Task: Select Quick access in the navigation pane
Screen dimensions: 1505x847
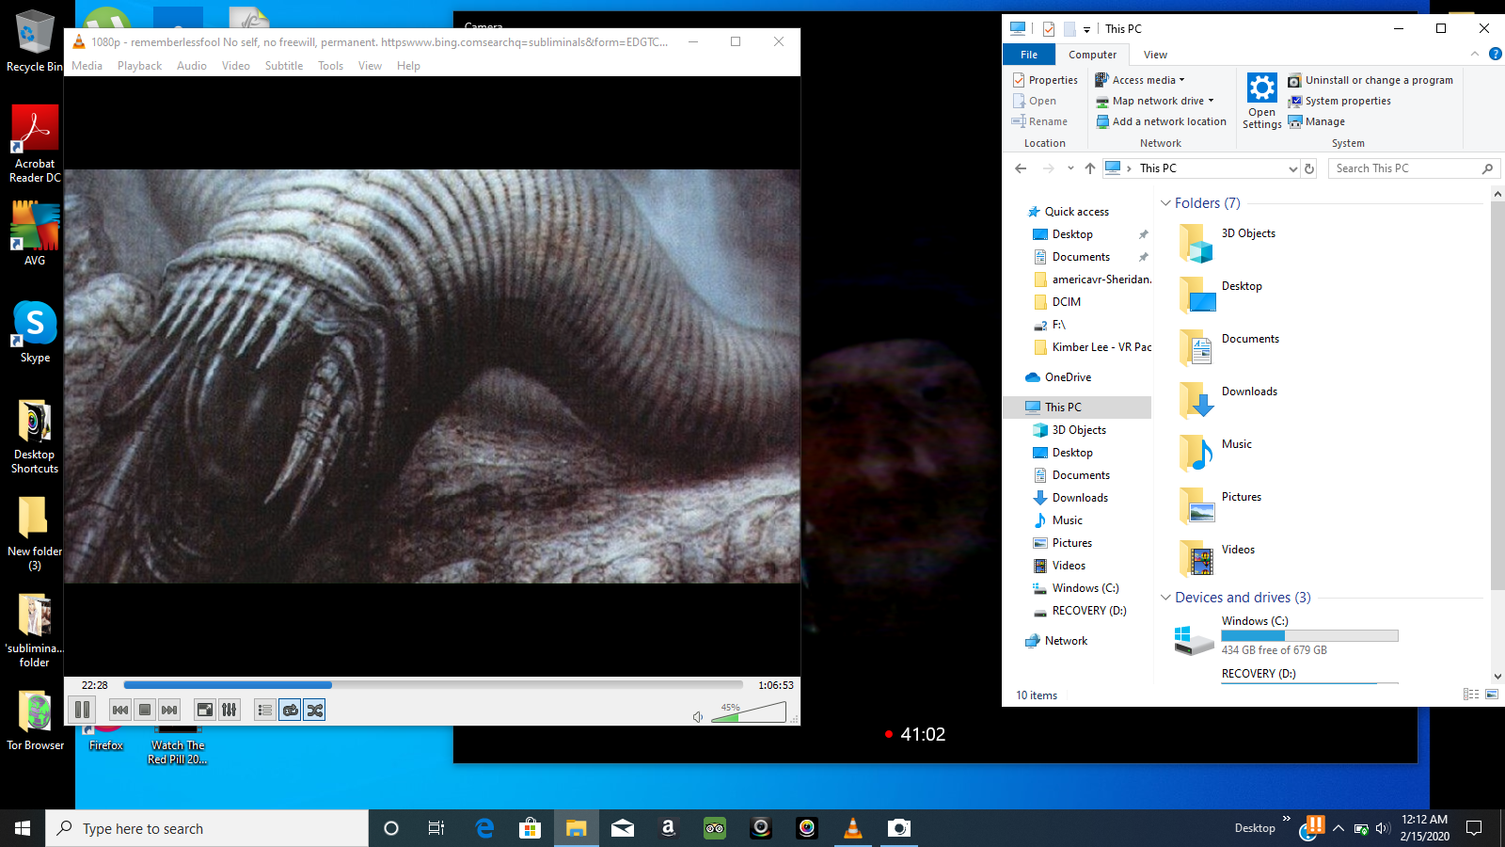Action: click(1076, 212)
